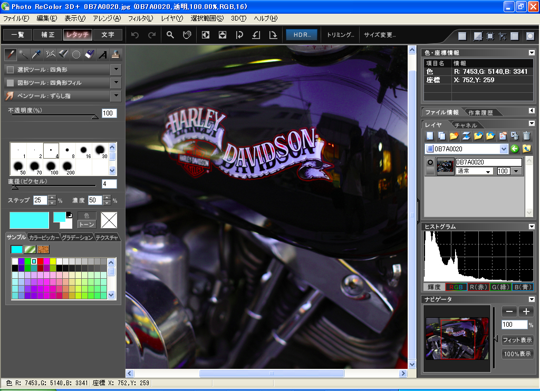Viewport: 540px width, 391px height.
Task: Open the layer blend mode 通常 dropdown
Action: [x=488, y=171]
